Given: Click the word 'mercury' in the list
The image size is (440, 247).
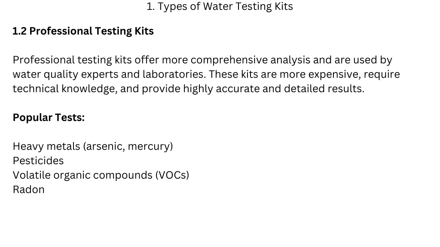Looking at the screenshot, I should (149, 147).
